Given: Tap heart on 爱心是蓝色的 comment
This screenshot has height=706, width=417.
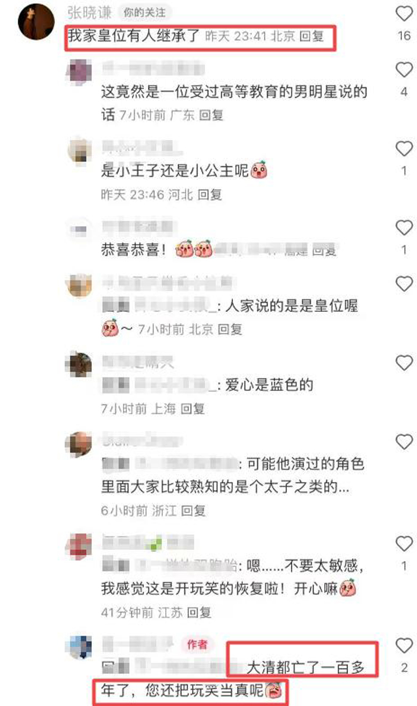Looking at the screenshot, I should click(x=404, y=363).
